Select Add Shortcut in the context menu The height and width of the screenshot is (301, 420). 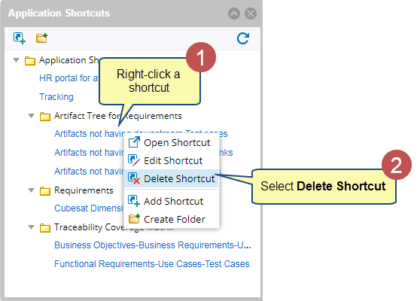tap(172, 201)
